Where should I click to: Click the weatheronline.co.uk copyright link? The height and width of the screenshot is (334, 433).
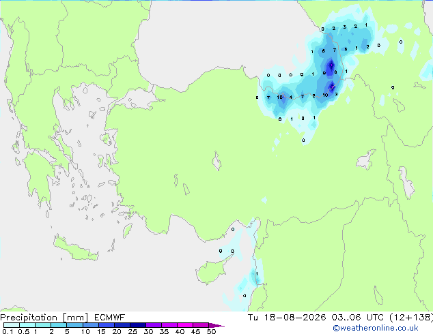tap(376, 328)
